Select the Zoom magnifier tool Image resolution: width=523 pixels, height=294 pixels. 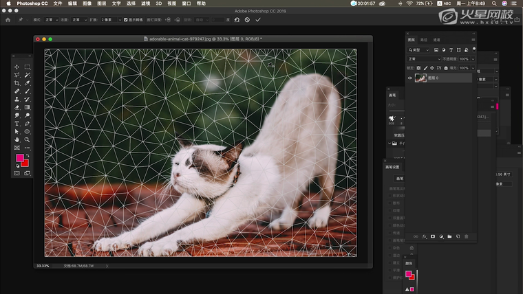point(27,139)
